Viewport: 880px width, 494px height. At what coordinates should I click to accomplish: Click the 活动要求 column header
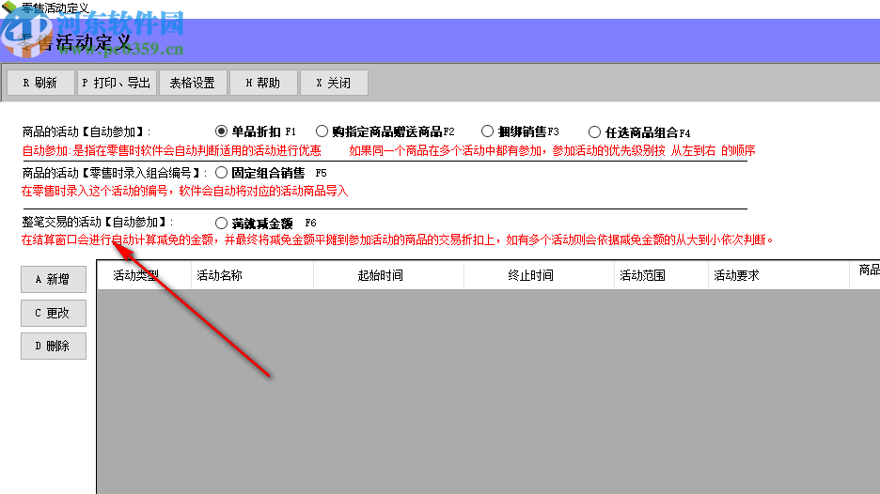779,275
